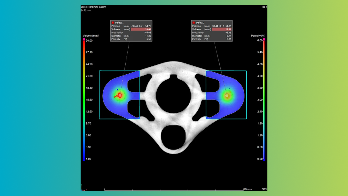Select the Porosity [%] color legend bar
Screen dimensions: 348x196
[264, 99]
